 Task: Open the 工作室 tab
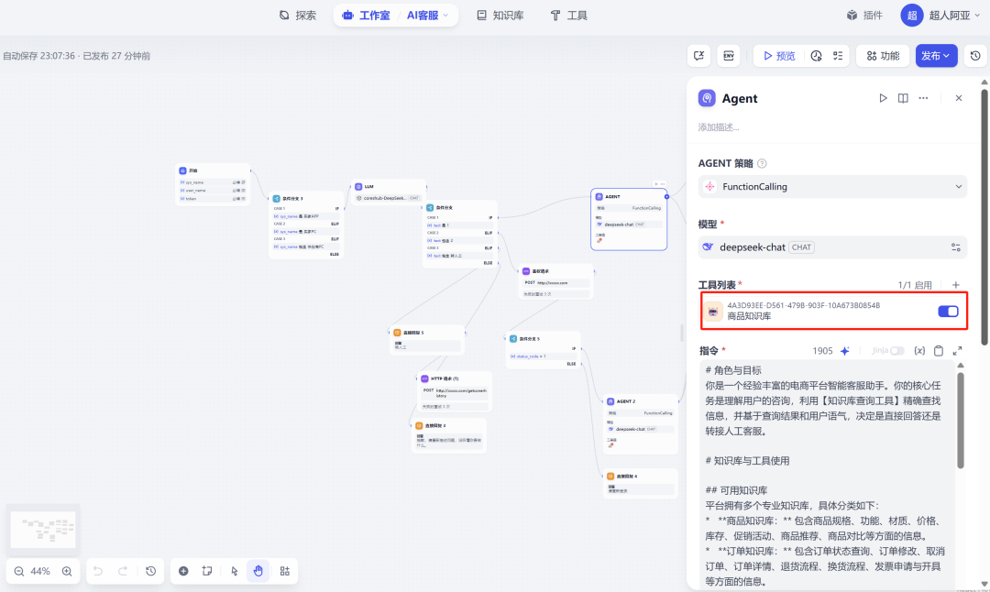click(366, 16)
